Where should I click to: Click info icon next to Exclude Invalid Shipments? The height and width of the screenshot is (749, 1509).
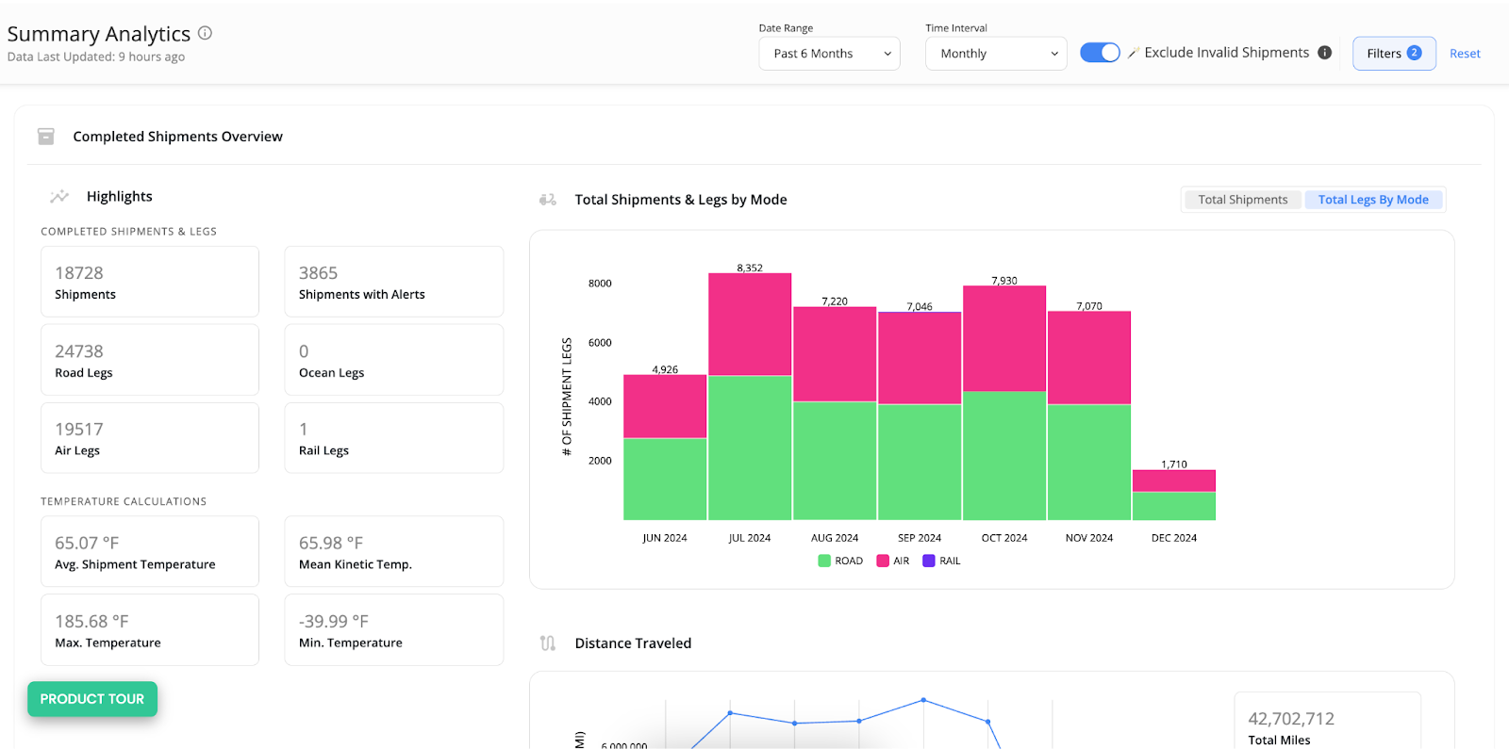(x=1324, y=53)
